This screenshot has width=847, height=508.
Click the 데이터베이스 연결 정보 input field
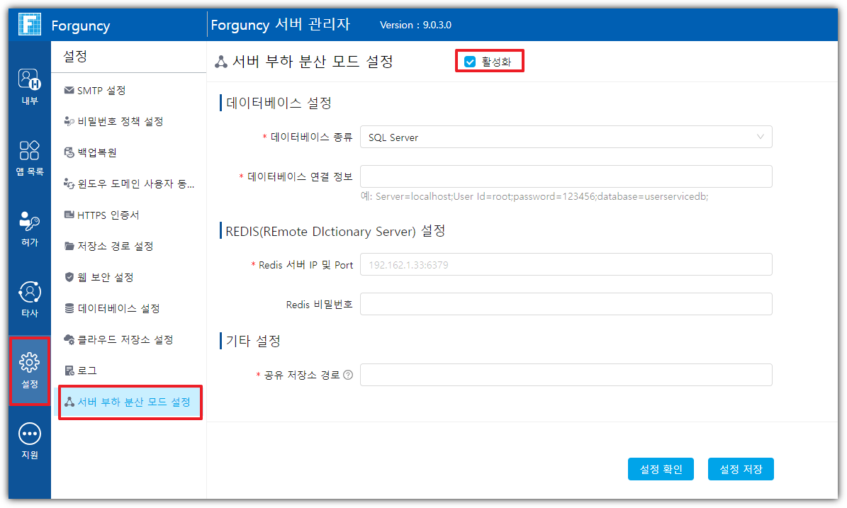click(565, 176)
